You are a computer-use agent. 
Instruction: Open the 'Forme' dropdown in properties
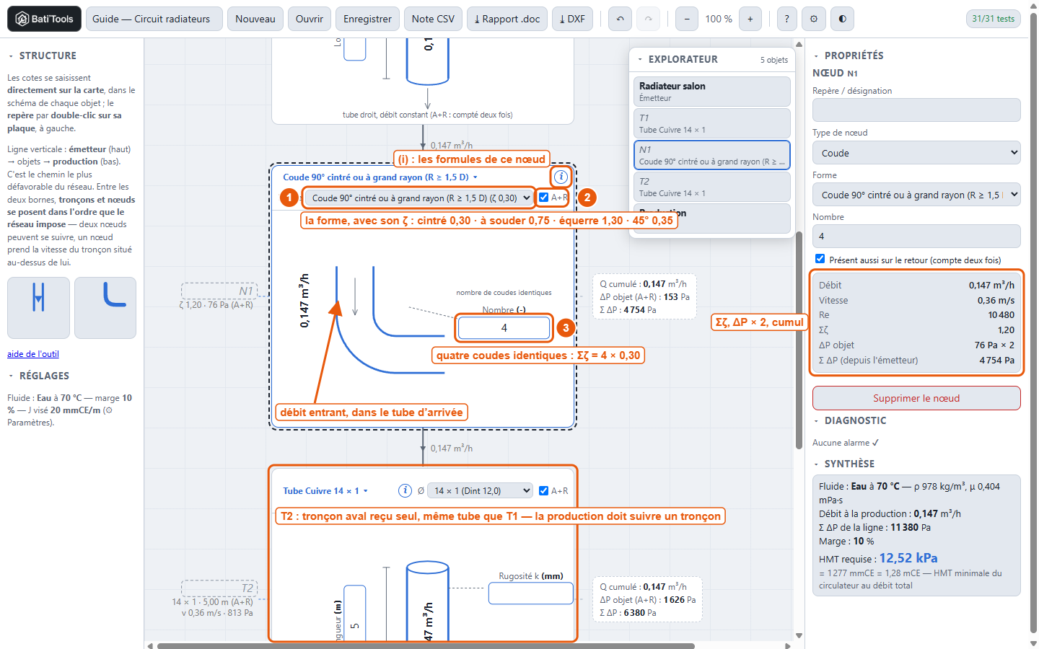(x=916, y=195)
